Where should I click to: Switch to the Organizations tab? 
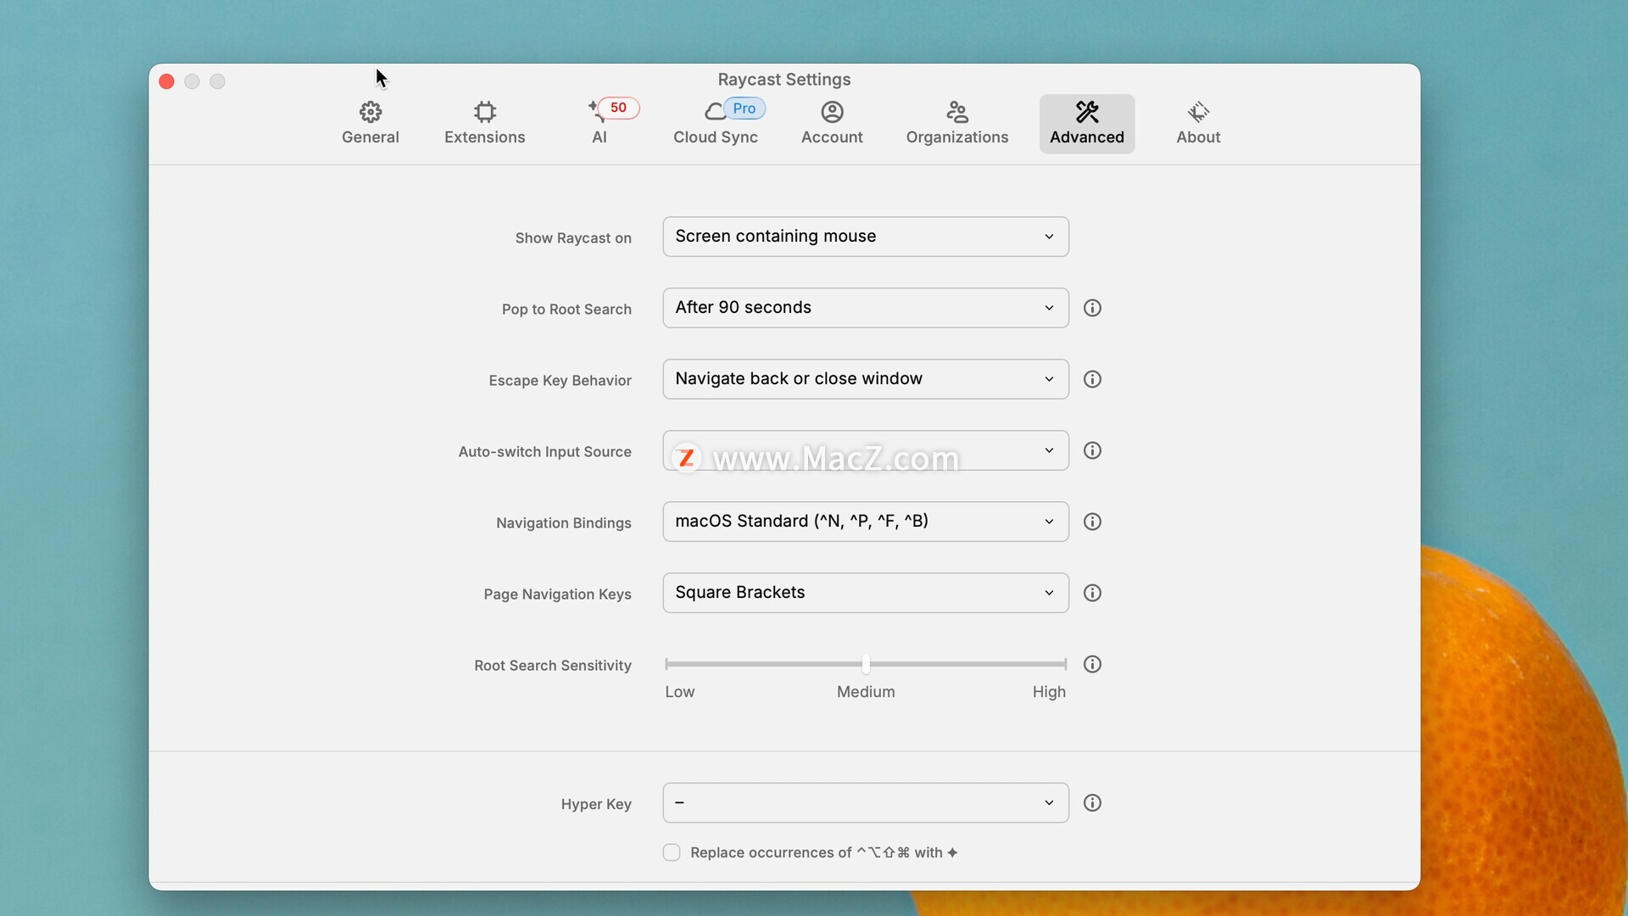pos(957,124)
